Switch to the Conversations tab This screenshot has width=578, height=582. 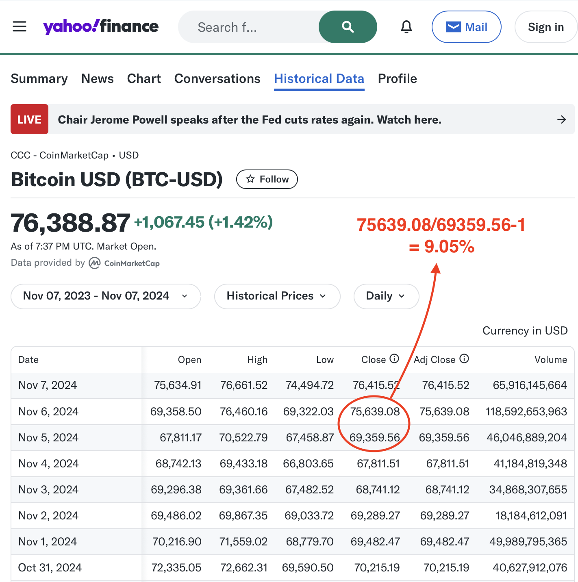pyautogui.click(x=217, y=78)
